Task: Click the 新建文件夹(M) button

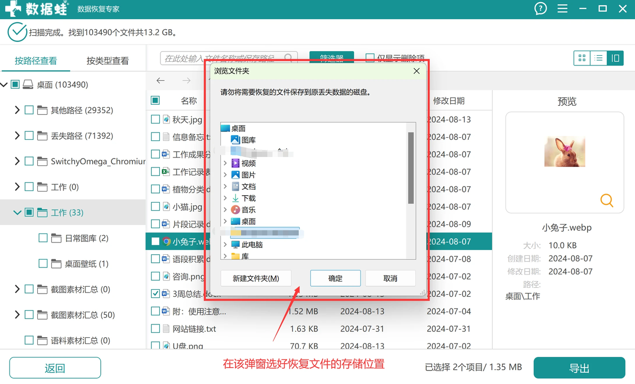Action: coord(256,278)
